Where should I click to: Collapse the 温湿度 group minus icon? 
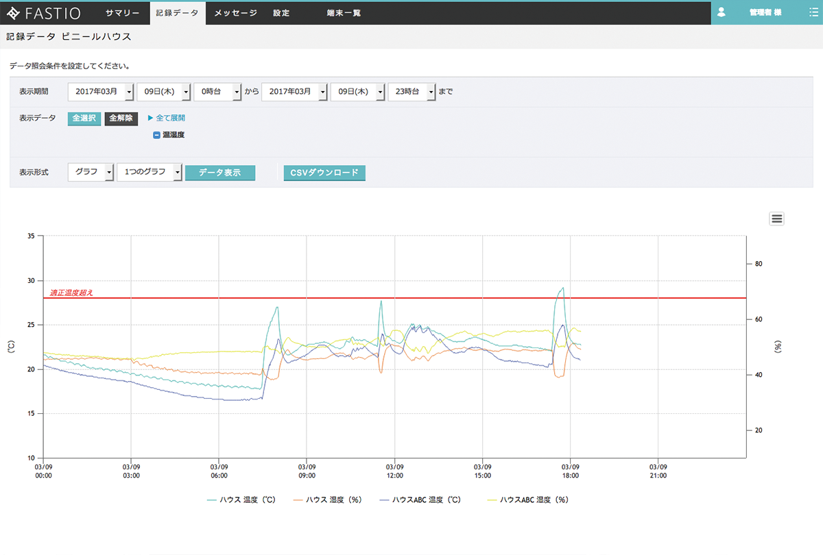tap(156, 135)
